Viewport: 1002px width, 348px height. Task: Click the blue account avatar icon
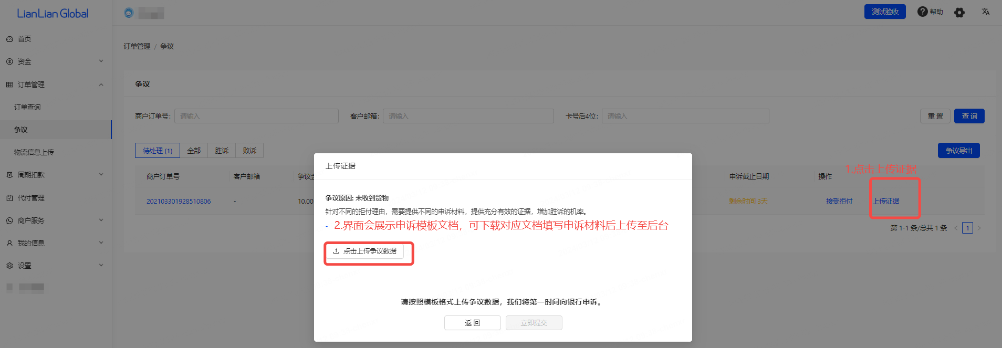pyautogui.click(x=129, y=13)
